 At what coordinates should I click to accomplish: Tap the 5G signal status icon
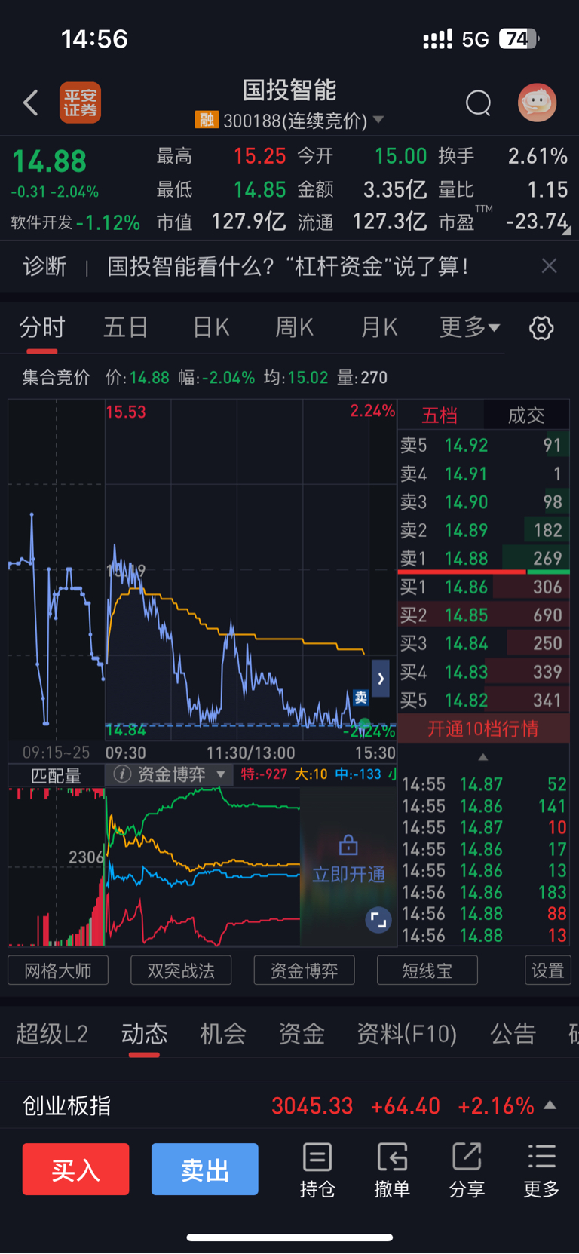click(476, 39)
